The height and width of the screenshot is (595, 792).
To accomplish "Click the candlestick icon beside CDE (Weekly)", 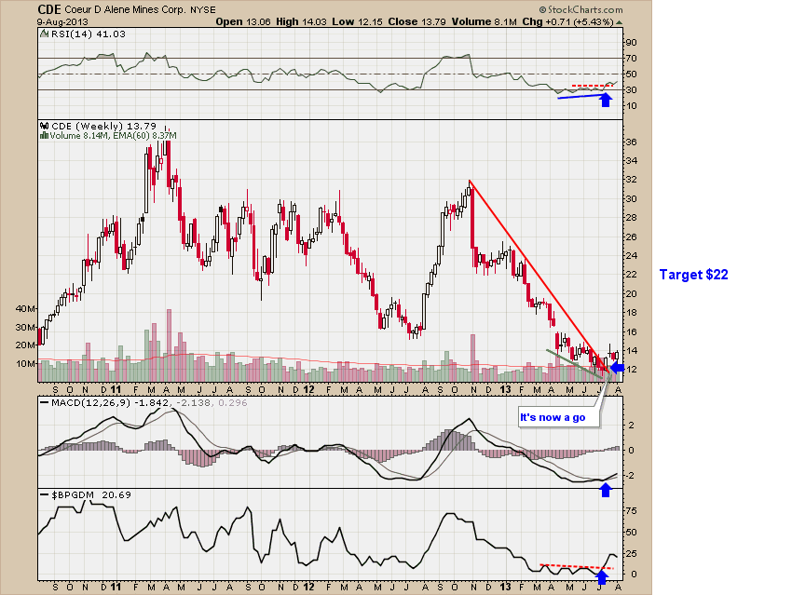I will pyautogui.click(x=45, y=126).
